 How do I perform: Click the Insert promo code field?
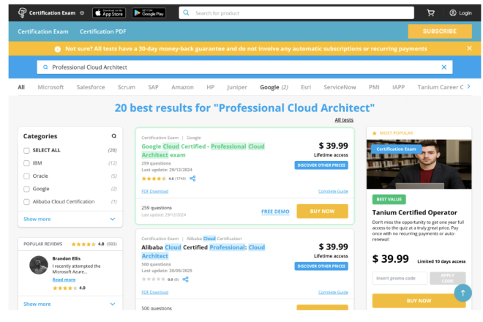400,278
